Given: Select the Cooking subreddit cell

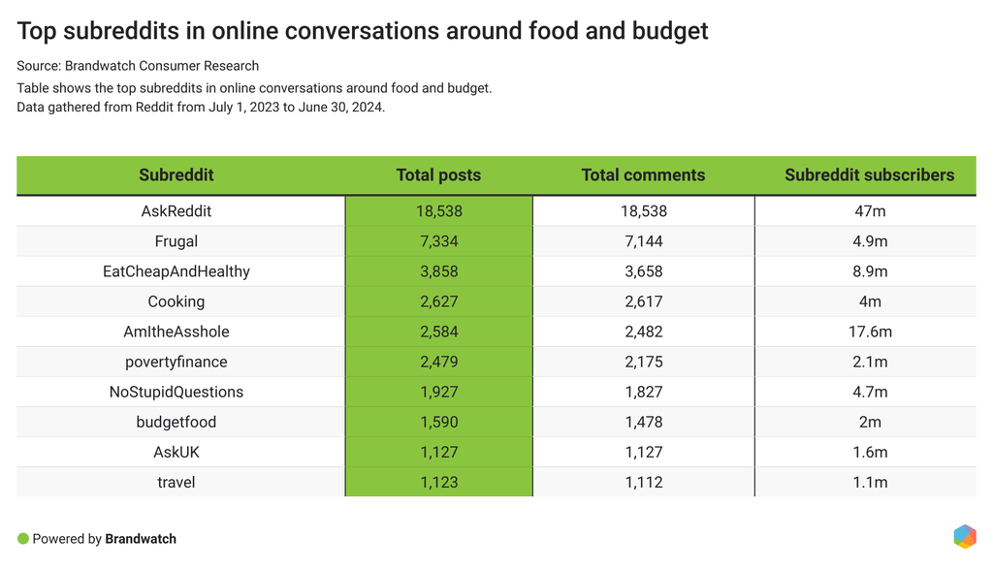Looking at the screenshot, I should (x=176, y=301).
